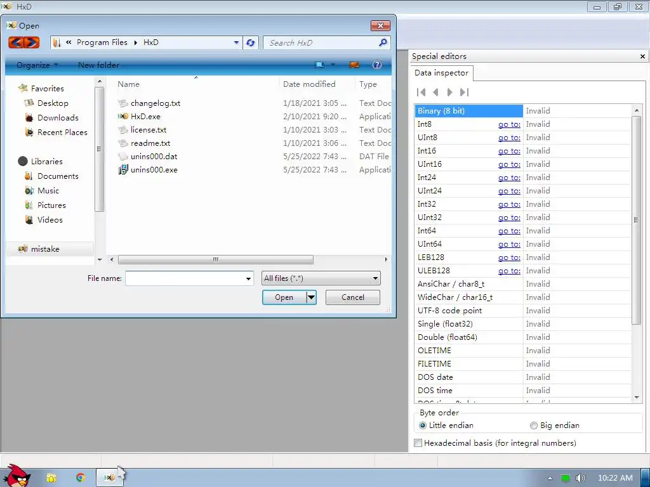The width and height of the screenshot is (650, 487).
Task: Click the Data inspector vertical scrollbar
Action: coord(636,220)
